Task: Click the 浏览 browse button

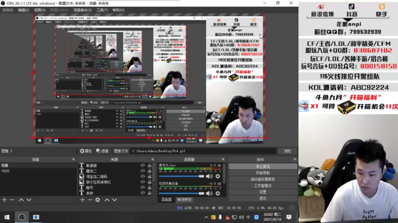Action: click(x=288, y=151)
